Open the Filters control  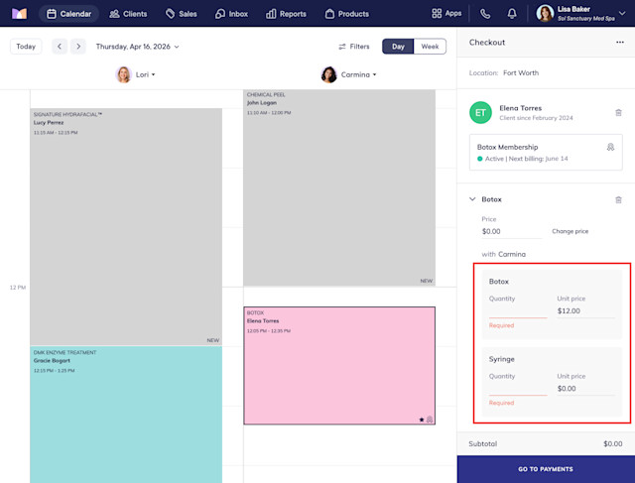point(354,47)
